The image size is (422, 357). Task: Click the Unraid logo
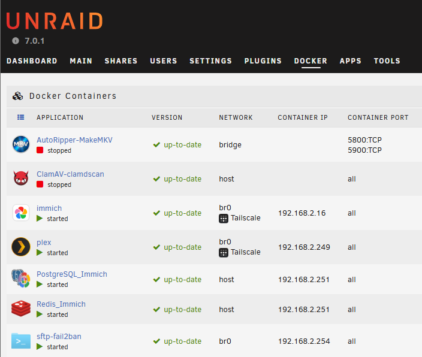tap(55, 21)
